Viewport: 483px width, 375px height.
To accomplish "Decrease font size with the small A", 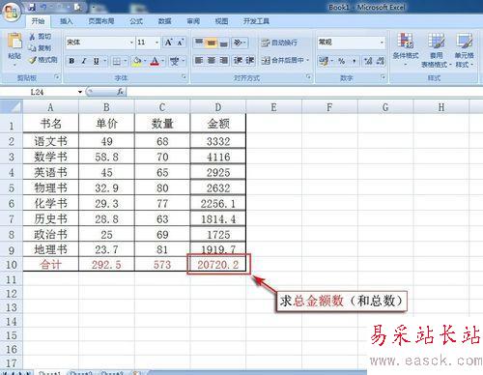I will click(x=180, y=43).
